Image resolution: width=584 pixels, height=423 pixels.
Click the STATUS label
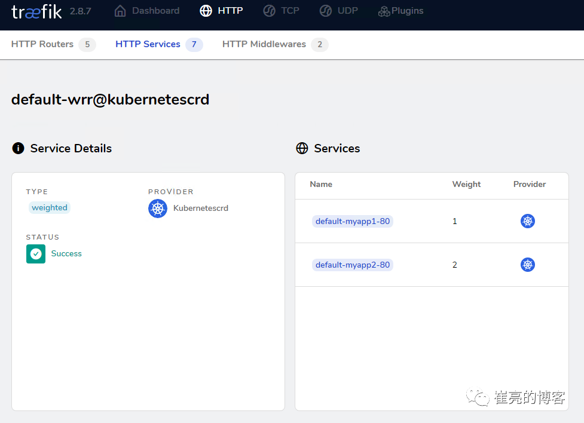click(x=42, y=237)
